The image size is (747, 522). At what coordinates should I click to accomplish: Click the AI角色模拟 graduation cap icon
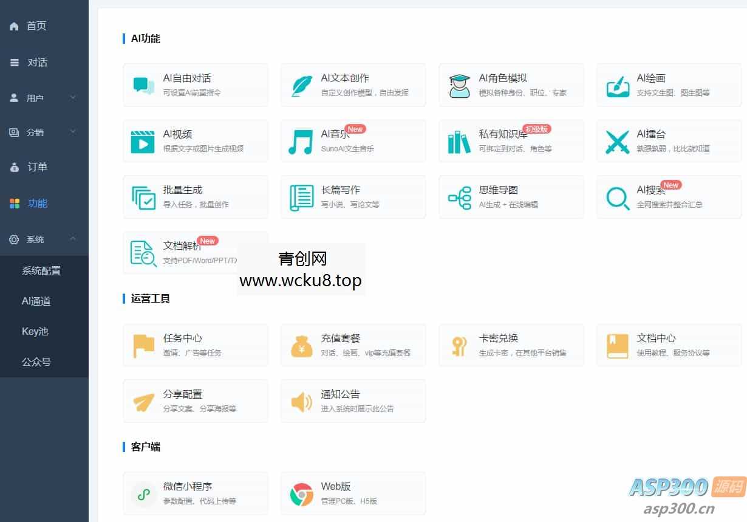pos(459,84)
